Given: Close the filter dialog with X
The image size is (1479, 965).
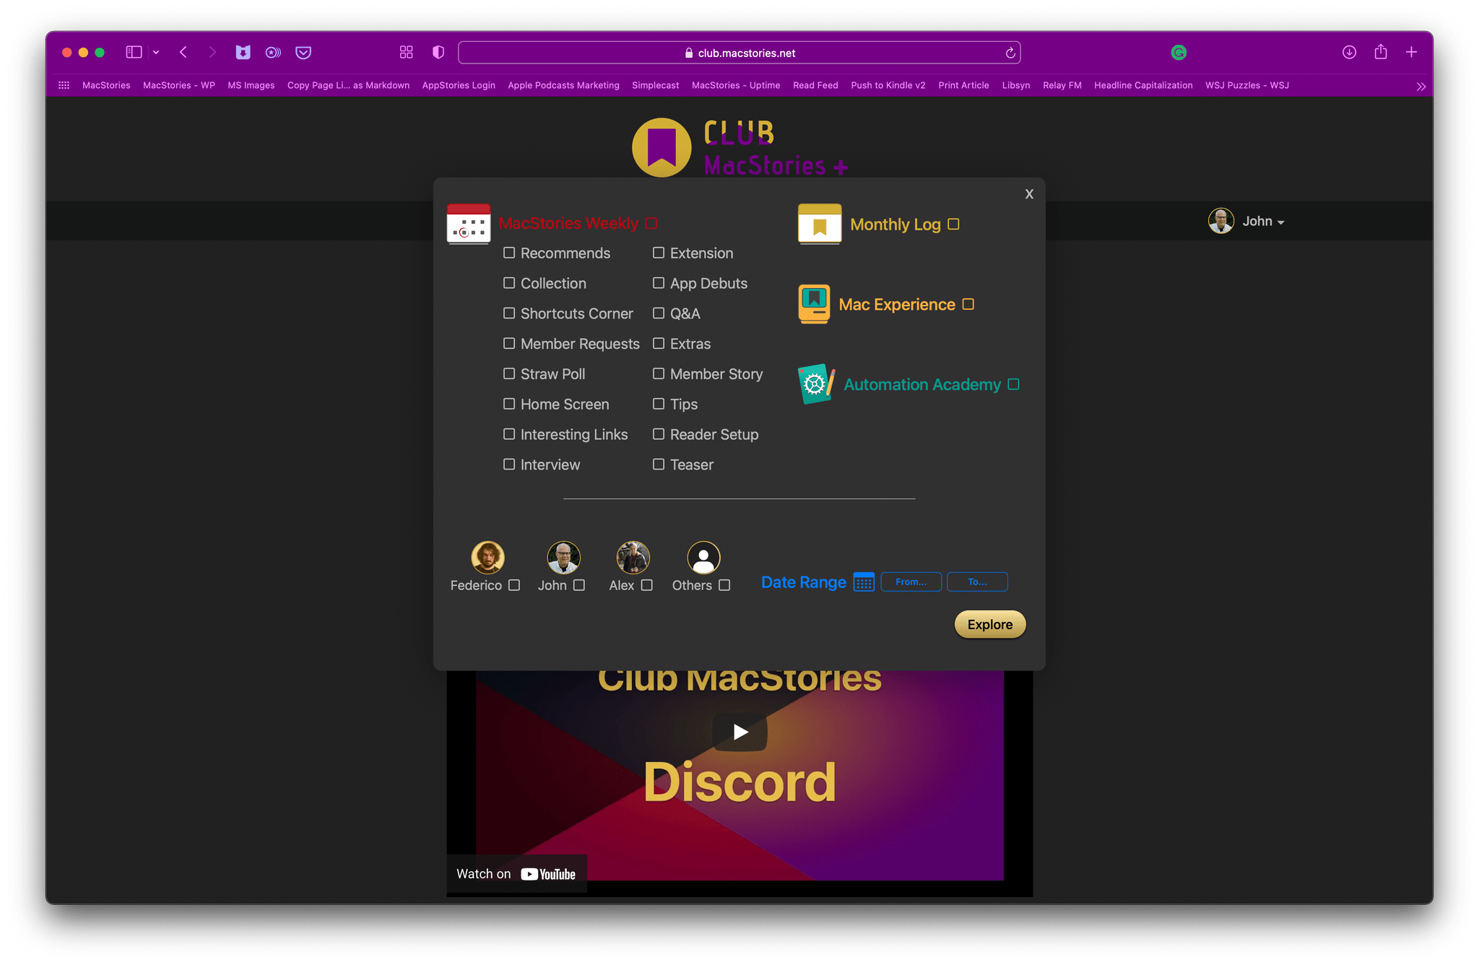Looking at the screenshot, I should click(x=1029, y=194).
